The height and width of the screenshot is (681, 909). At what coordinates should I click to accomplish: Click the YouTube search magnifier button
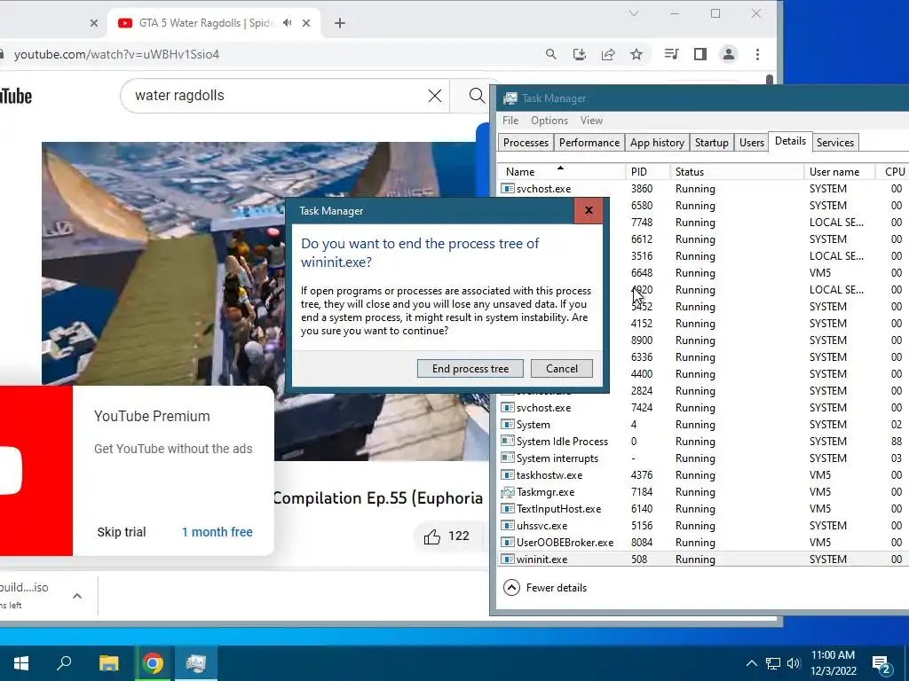[x=477, y=96]
